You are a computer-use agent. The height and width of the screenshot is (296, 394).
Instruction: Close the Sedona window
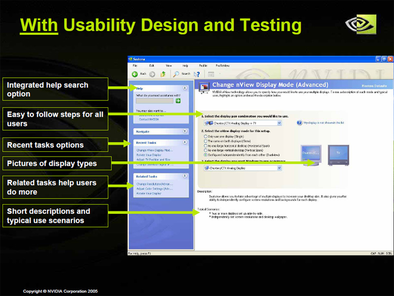point(390,59)
